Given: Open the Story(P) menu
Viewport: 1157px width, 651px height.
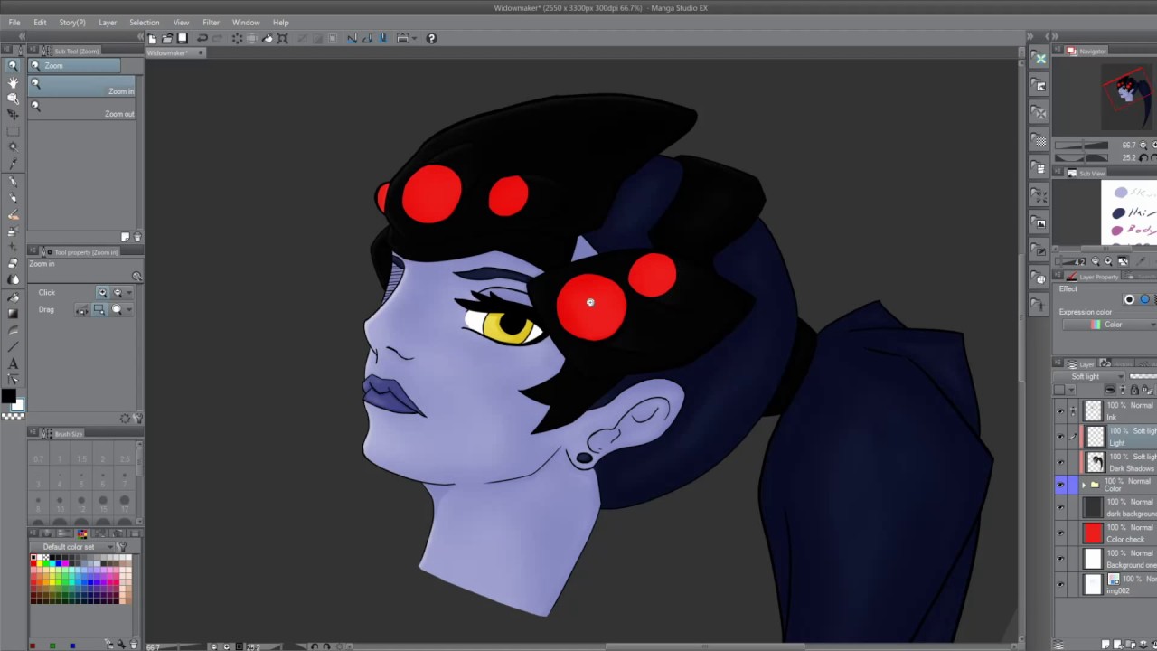Looking at the screenshot, I should (72, 22).
